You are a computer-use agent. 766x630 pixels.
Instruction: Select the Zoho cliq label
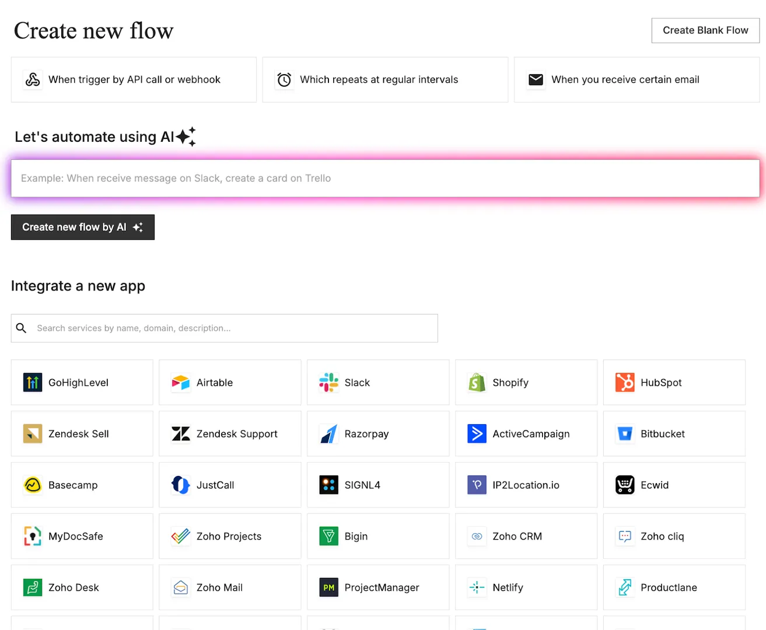[662, 537]
